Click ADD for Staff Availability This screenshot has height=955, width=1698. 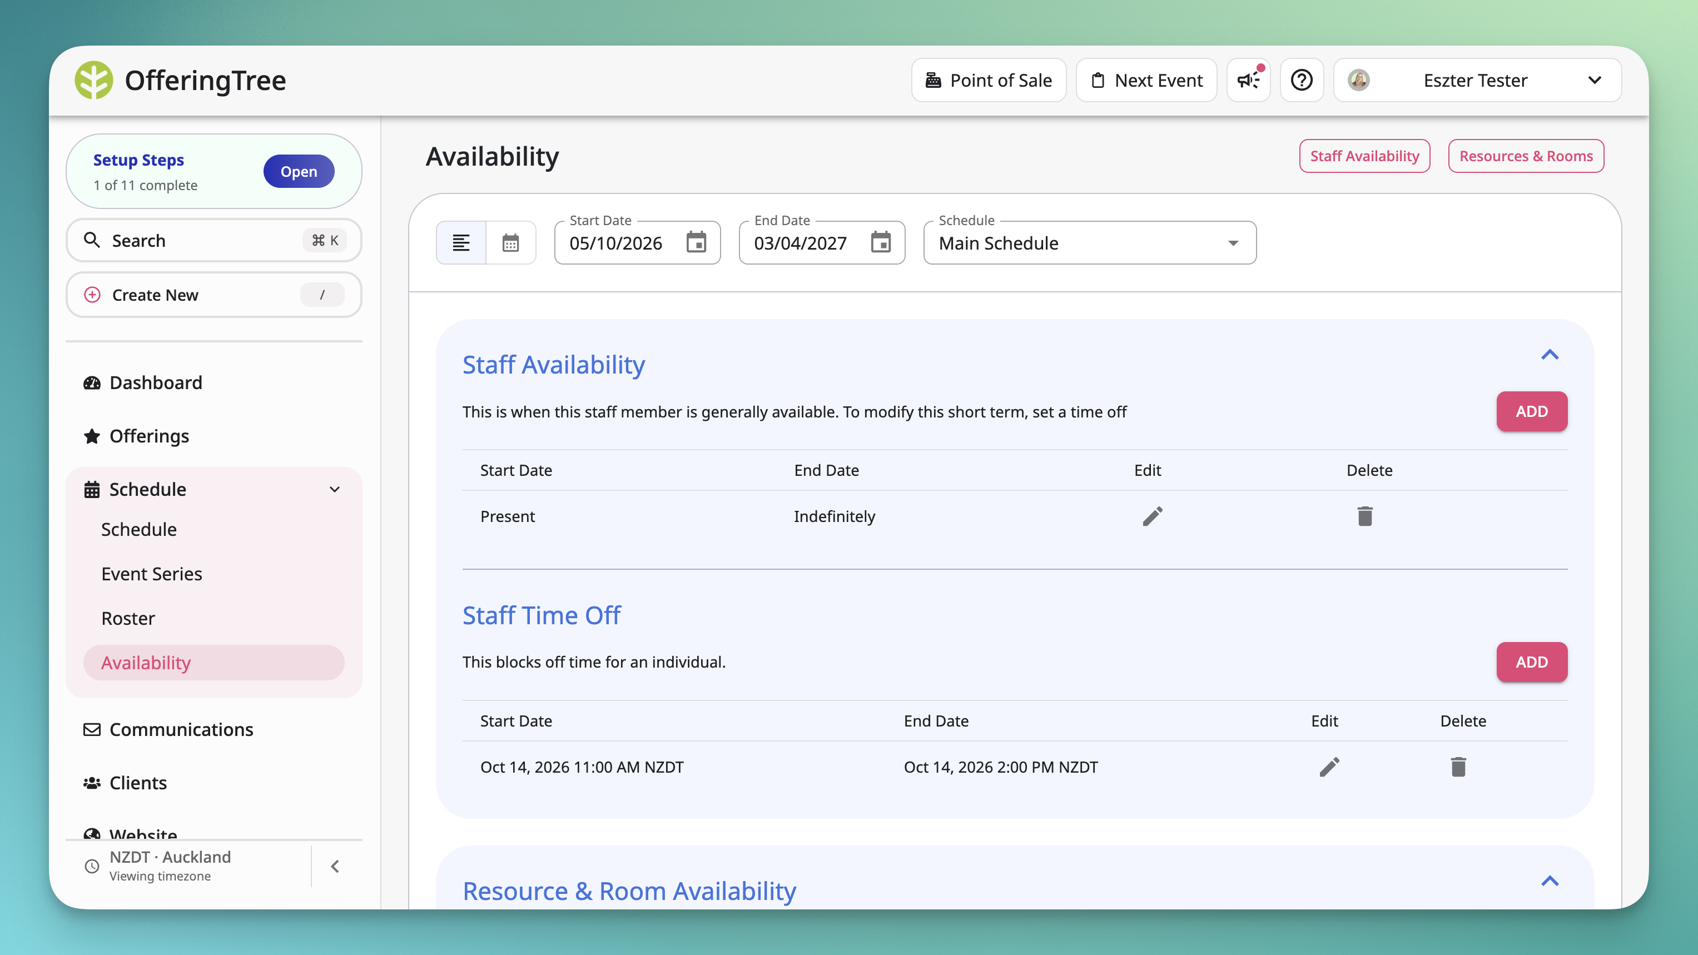[1532, 411]
